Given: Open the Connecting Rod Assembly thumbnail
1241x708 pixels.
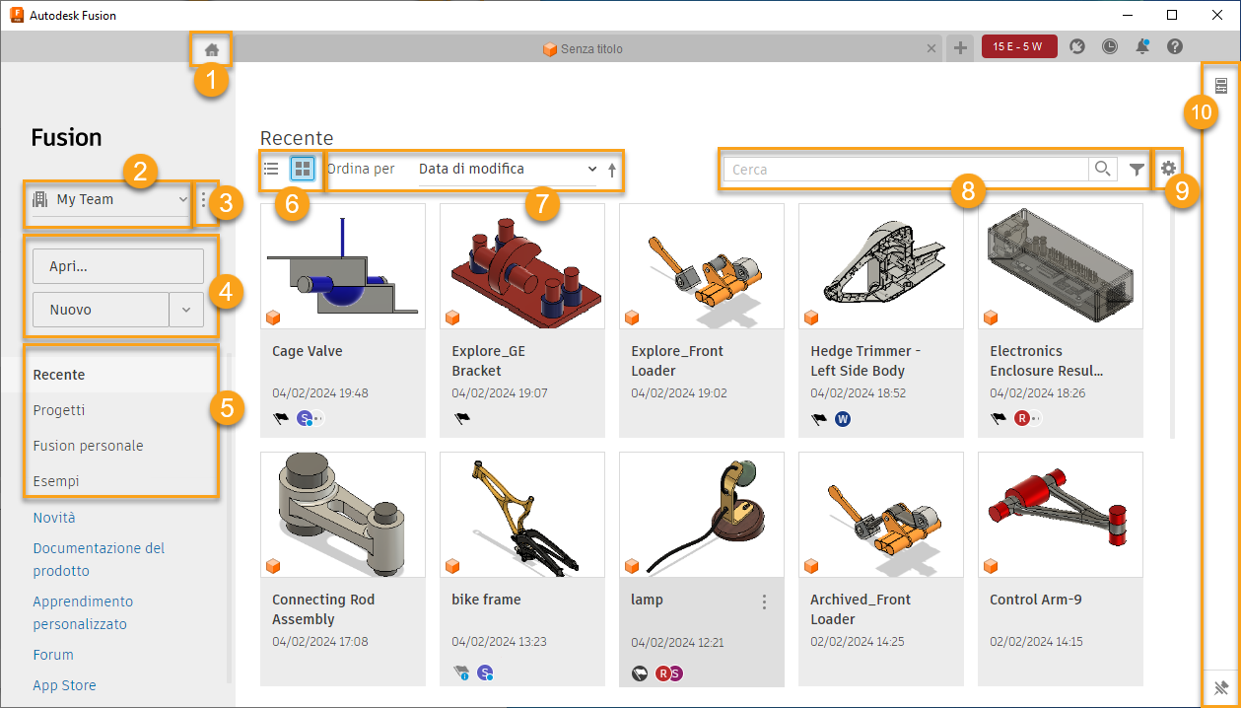Looking at the screenshot, I should pos(343,515).
